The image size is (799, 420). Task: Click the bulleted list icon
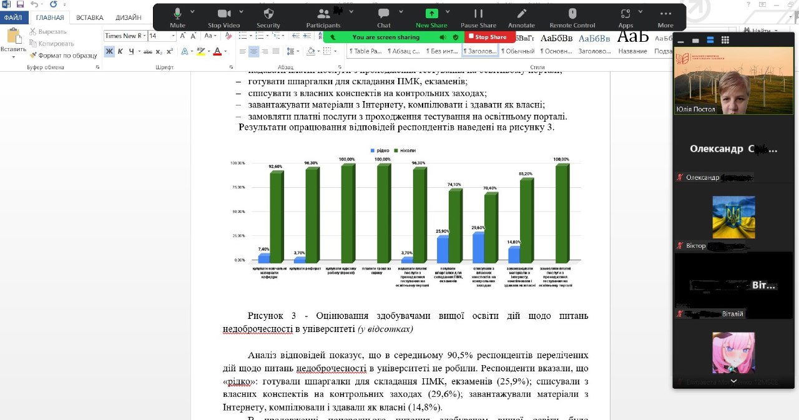pyautogui.click(x=243, y=36)
